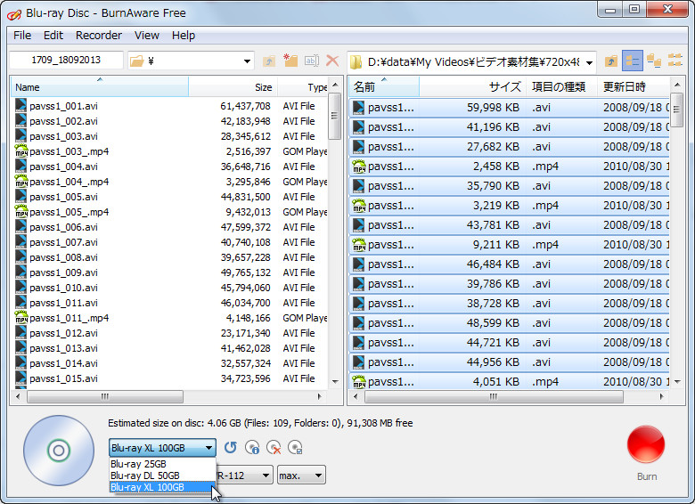Image resolution: width=695 pixels, height=504 pixels.
Task: Click the compilation list vertical scrollbar thumb
Action: (x=335, y=116)
